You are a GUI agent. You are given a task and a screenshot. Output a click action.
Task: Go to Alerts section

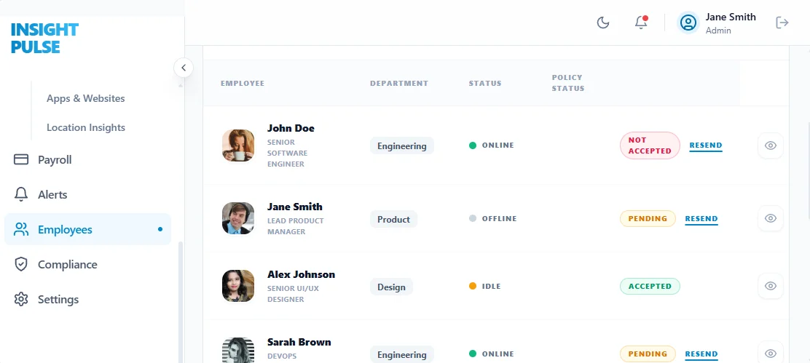[88, 195]
